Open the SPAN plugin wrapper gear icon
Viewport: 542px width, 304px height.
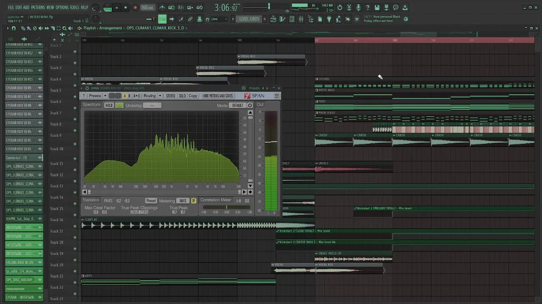[x=87, y=88]
